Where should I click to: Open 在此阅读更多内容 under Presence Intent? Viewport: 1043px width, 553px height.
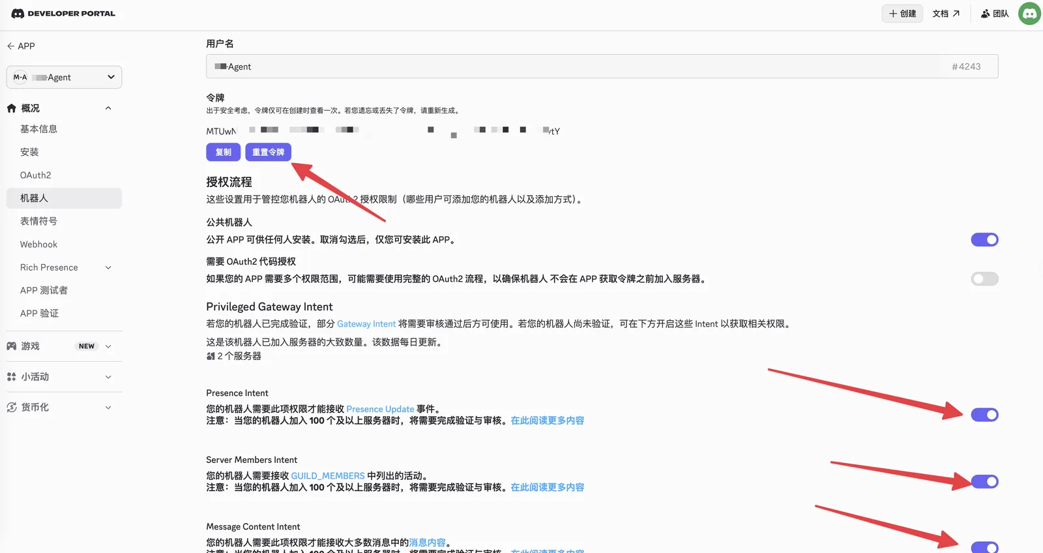pyautogui.click(x=548, y=421)
